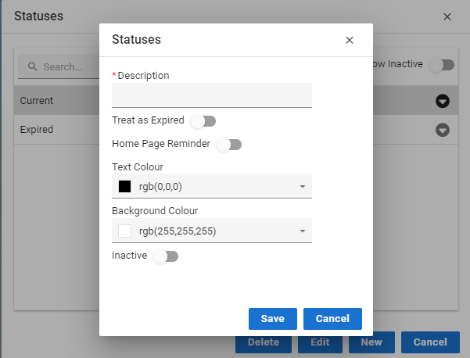470x358 pixels.
Task: Toggle Treat as Expired switch
Action: pyautogui.click(x=203, y=121)
